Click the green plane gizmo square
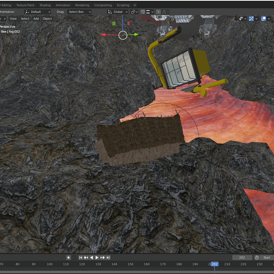Screen dimensions: 274x274 click(114, 24)
